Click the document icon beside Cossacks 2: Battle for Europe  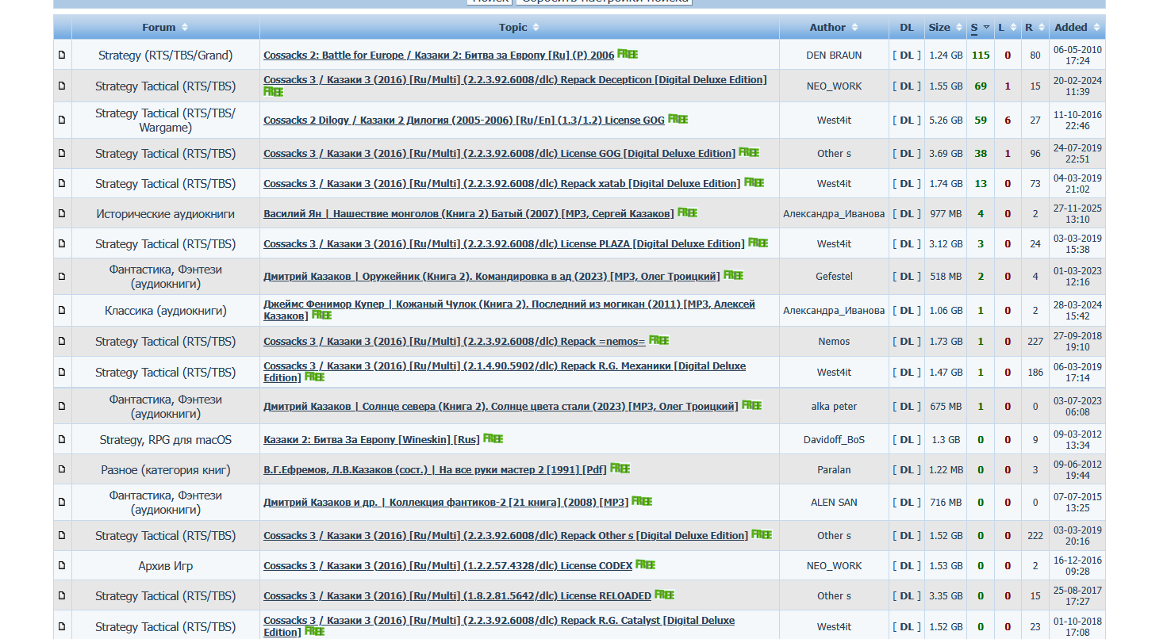point(62,55)
